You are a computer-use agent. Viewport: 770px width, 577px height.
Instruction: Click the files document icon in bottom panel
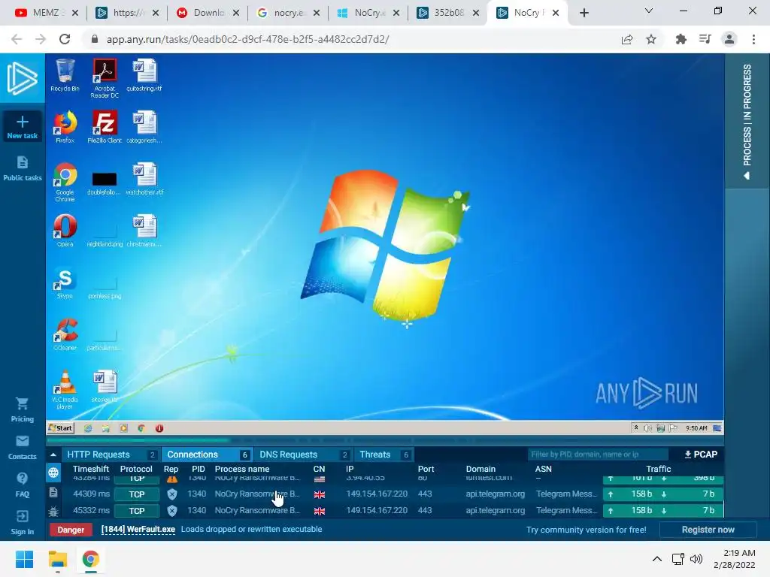53,492
